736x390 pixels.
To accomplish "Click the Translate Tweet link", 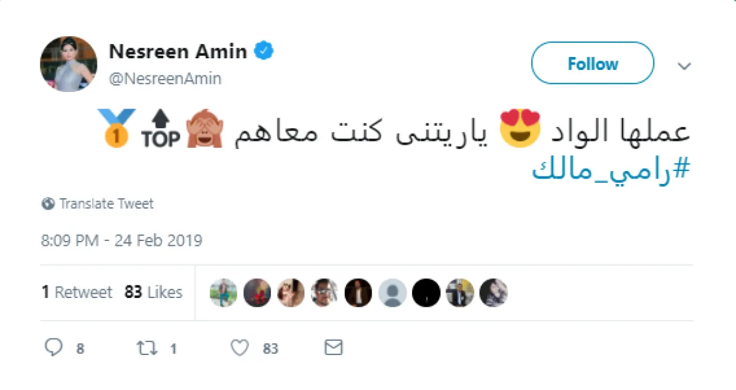I will [106, 204].
